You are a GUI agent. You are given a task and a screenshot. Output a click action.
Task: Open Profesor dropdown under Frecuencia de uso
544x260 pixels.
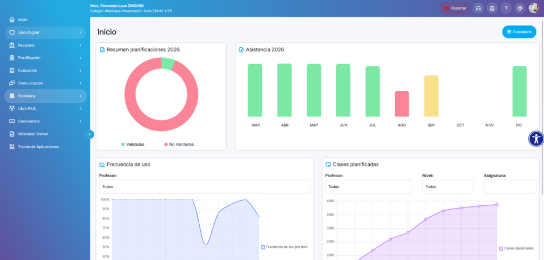(x=205, y=187)
